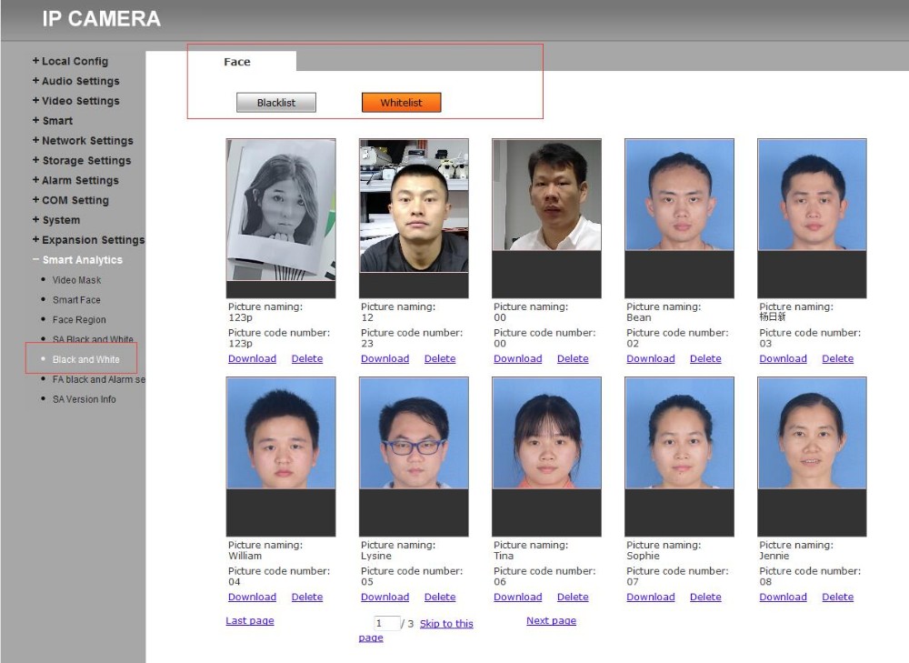Expand Alarm Settings
Screen dimensions: 909x663
(x=75, y=180)
